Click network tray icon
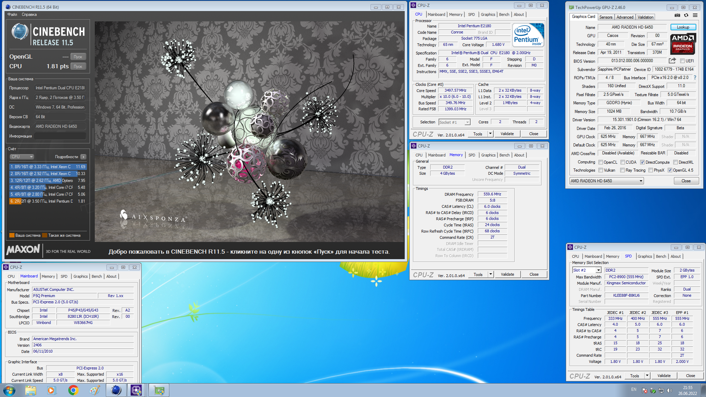Image resolution: width=706 pixels, height=397 pixels. [661, 390]
